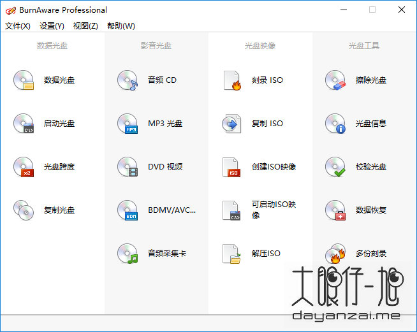The height and width of the screenshot is (332, 417).
Task: Click the 可启动ISO映像 text label
Action: coord(274,210)
